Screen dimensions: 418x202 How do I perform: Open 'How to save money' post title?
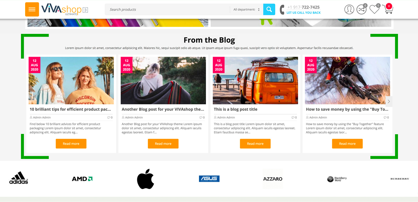click(x=347, y=109)
